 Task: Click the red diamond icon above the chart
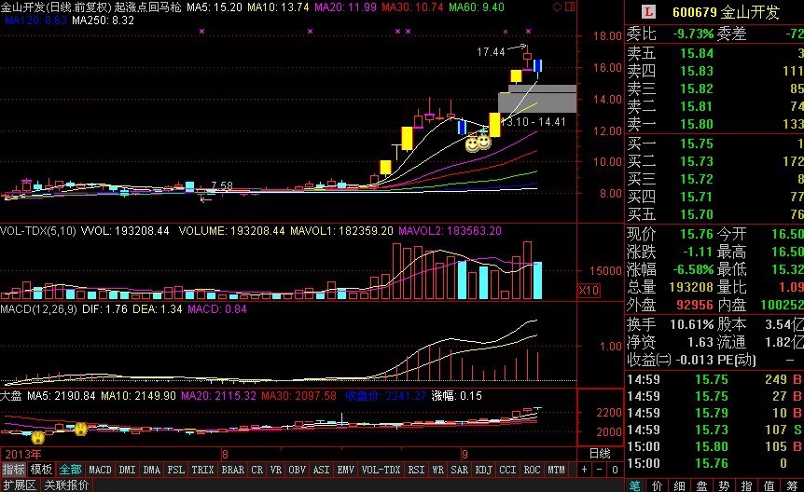coord(556,7)
